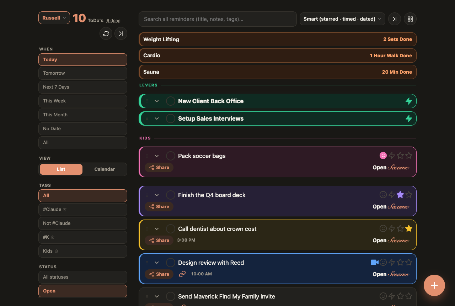
Task: Open the Russell user dropdown
Action: (x=54, y=18)
